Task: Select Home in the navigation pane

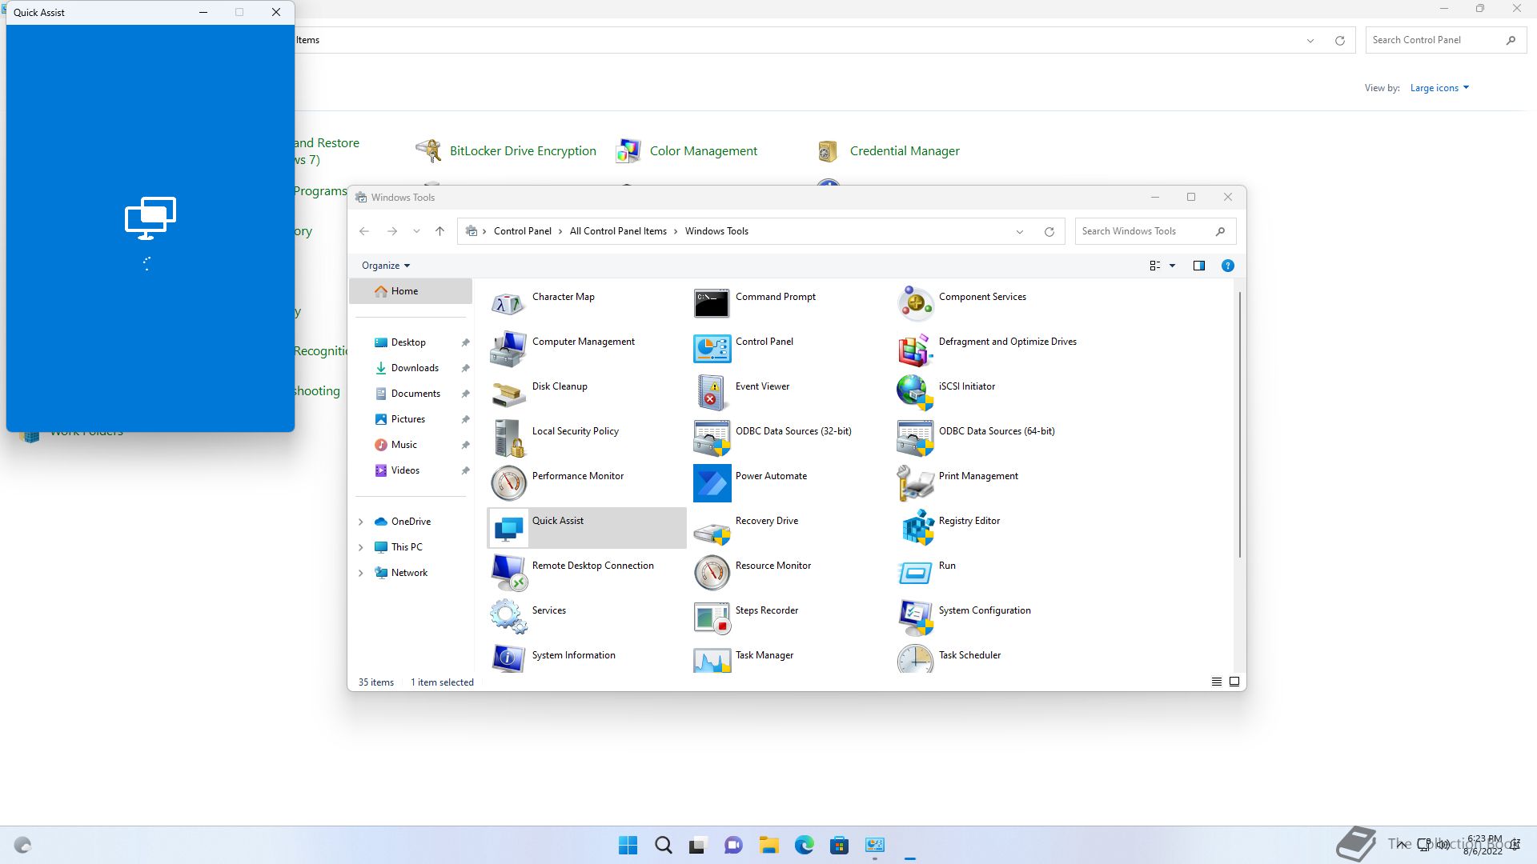Action: click(411, 291)
